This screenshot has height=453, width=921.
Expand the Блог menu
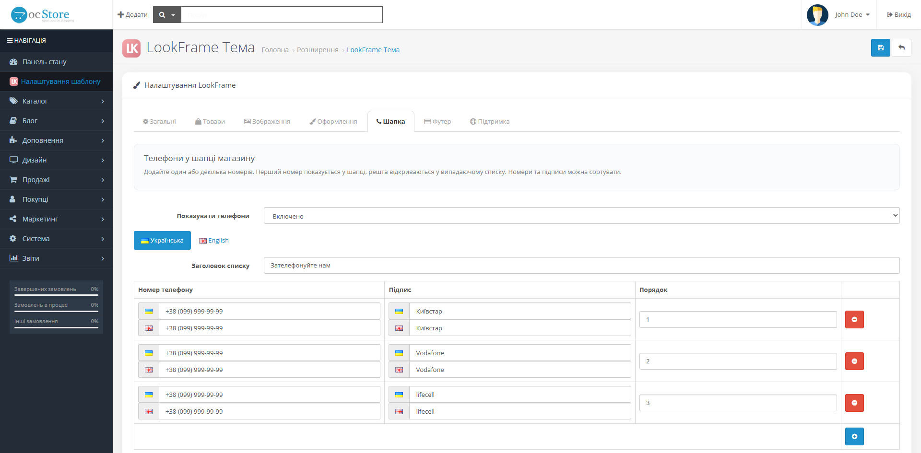[56, 121]
